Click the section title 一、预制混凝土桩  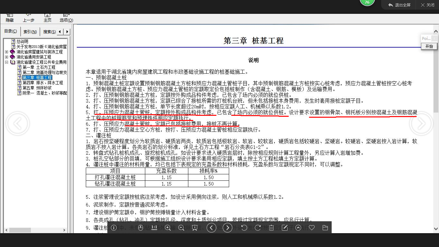point(106,78)
